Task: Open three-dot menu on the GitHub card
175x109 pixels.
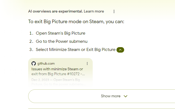Action: 87,63
